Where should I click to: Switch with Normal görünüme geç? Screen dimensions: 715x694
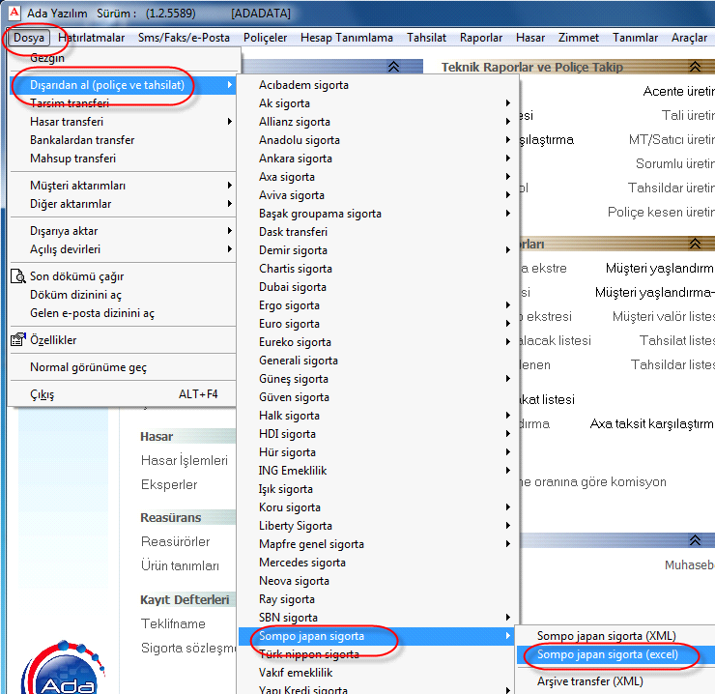(88, 367)
